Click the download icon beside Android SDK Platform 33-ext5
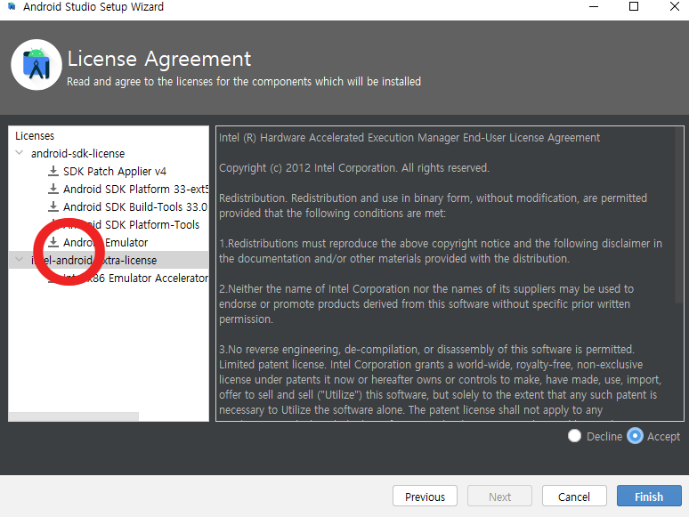Image resolution: width=689 pixels, height=517 pixels. tap(53, 189)
